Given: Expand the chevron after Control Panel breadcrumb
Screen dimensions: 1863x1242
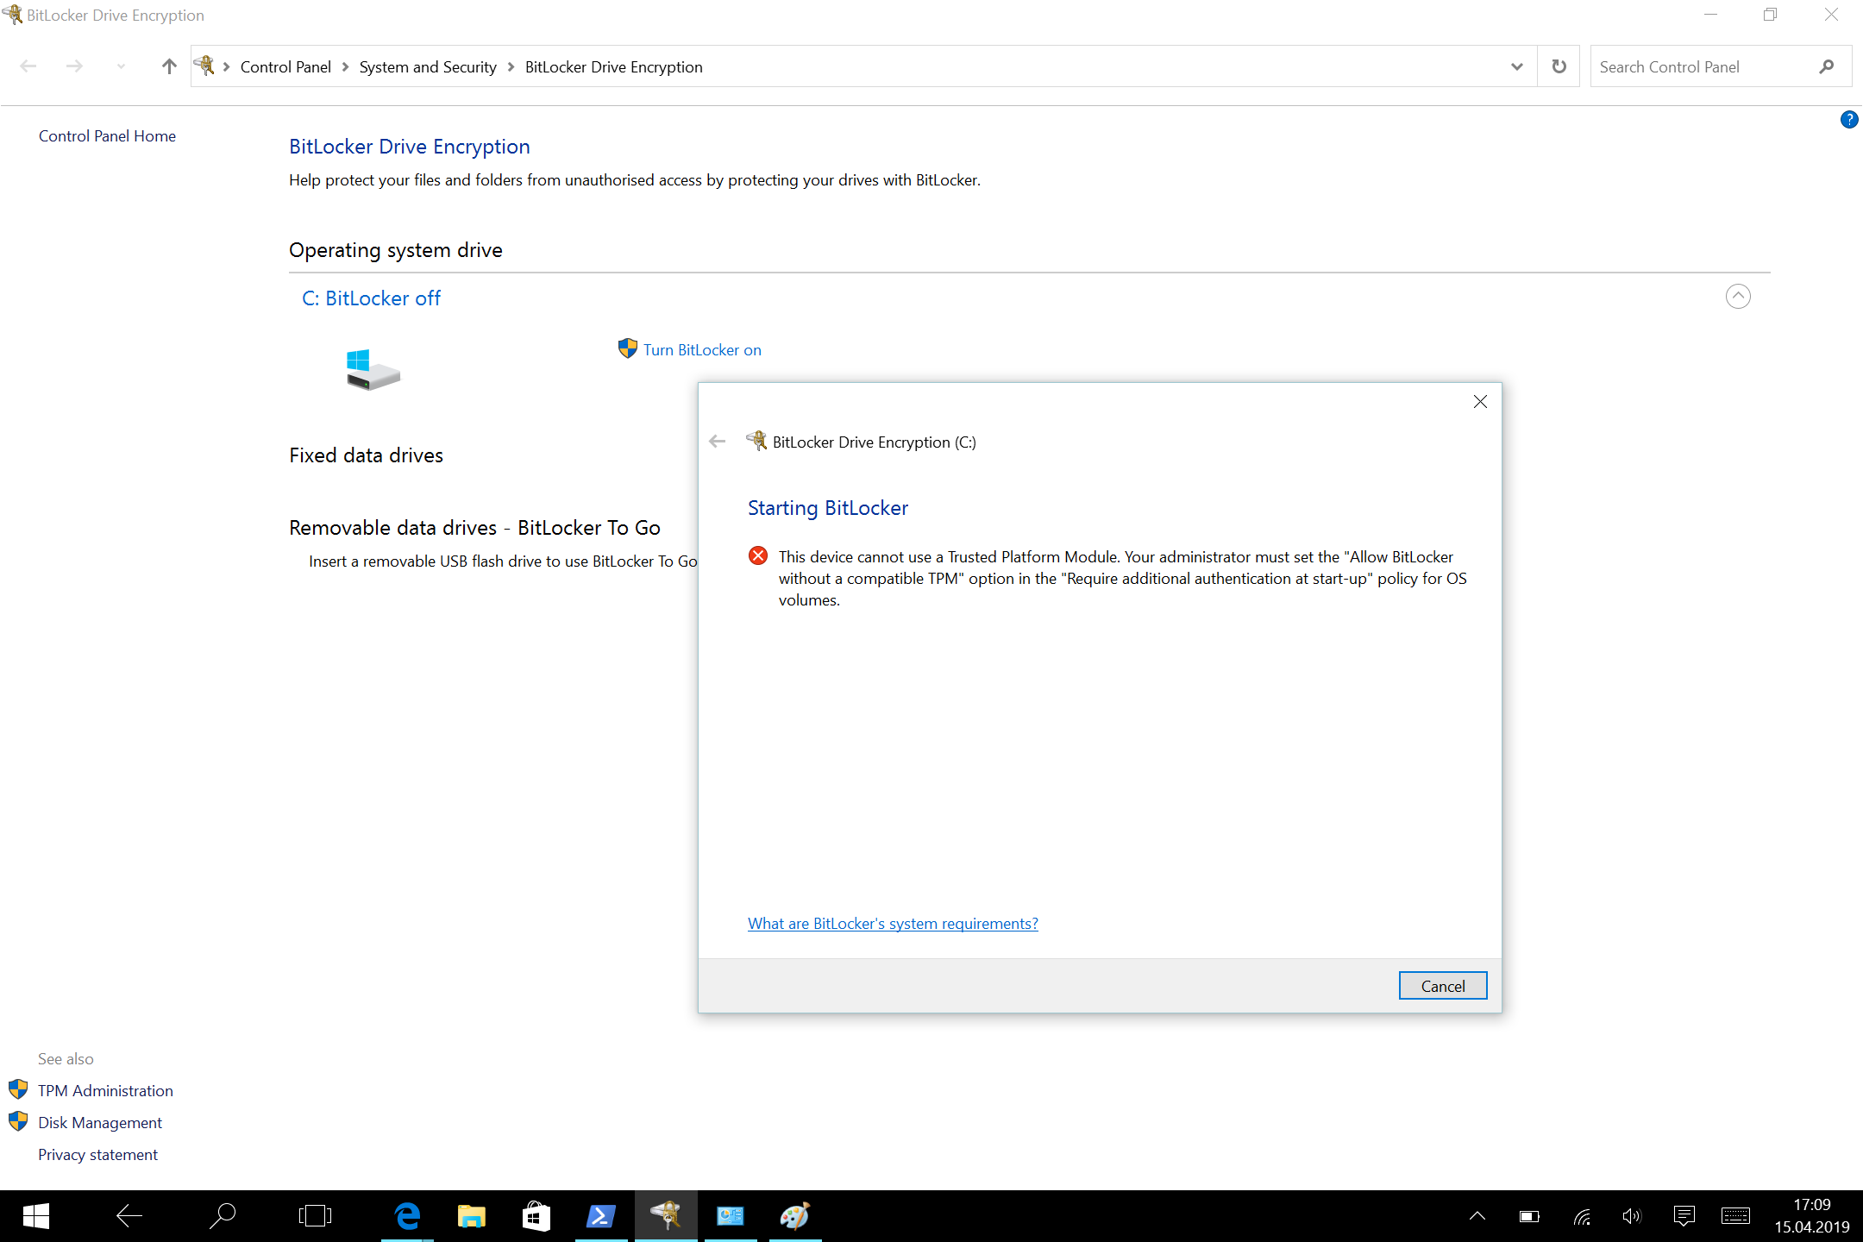Looking at the screenshot, I should tap(345, 67).
